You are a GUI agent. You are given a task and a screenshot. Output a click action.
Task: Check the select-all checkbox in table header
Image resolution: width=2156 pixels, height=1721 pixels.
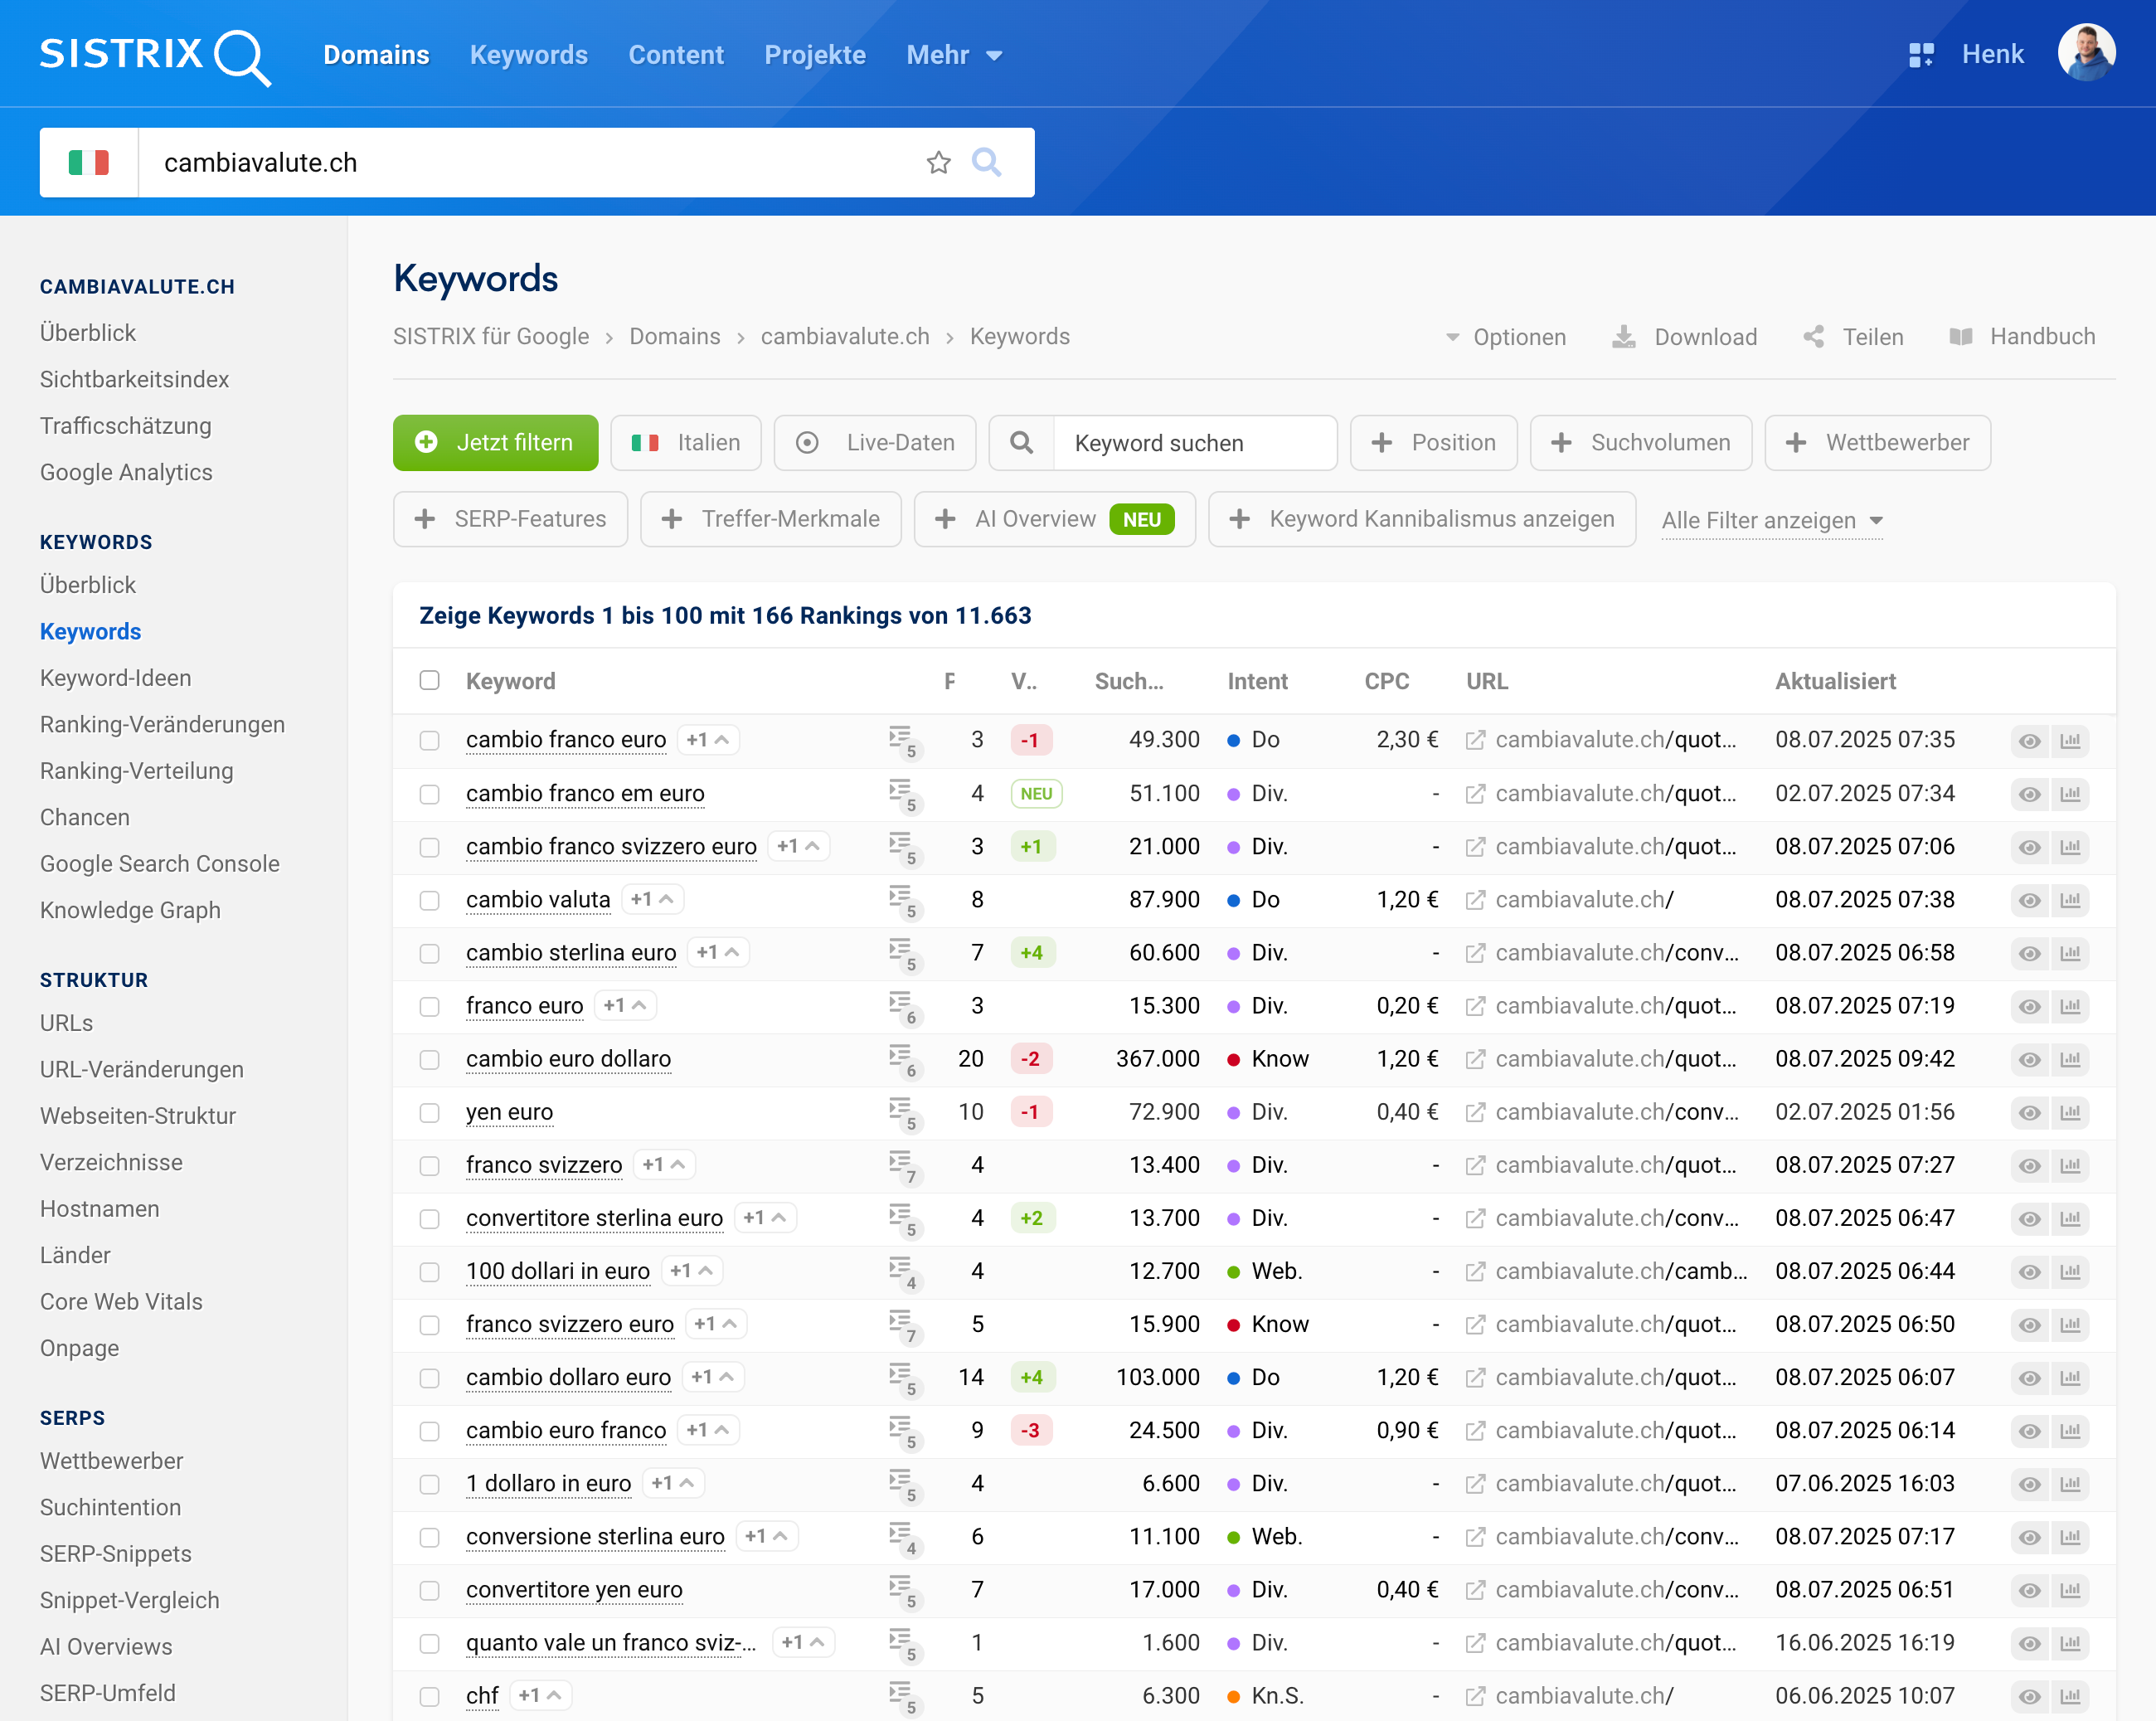pos(430,680)
